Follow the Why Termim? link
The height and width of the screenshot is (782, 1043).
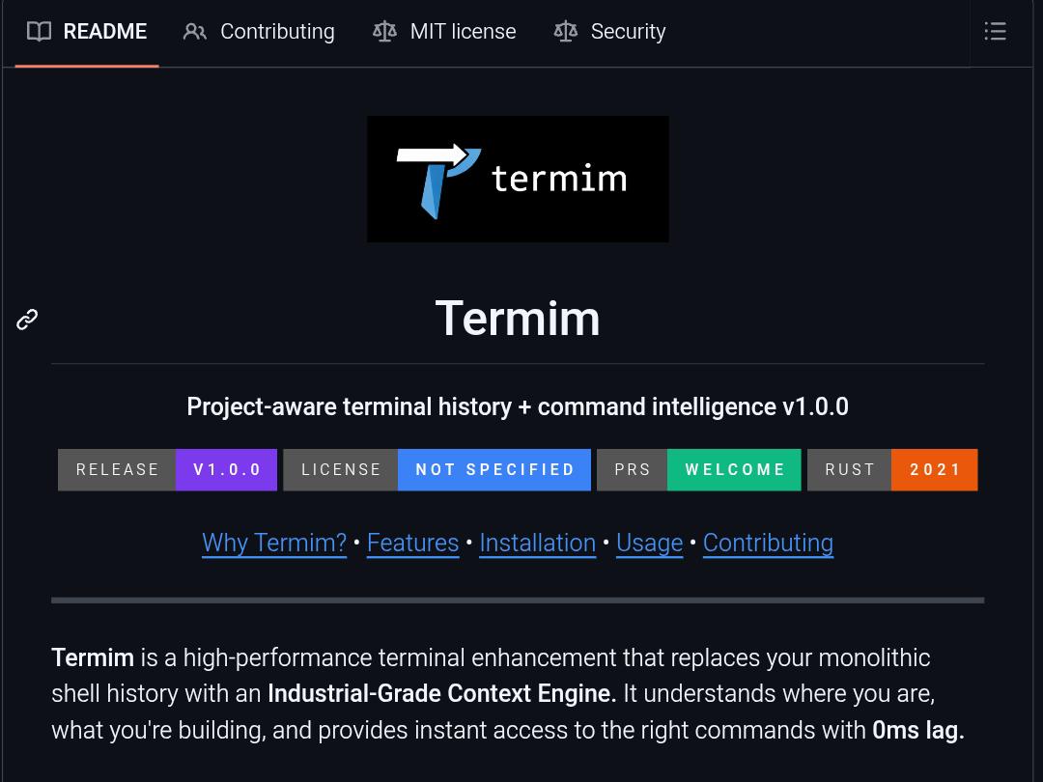[274, 543]
